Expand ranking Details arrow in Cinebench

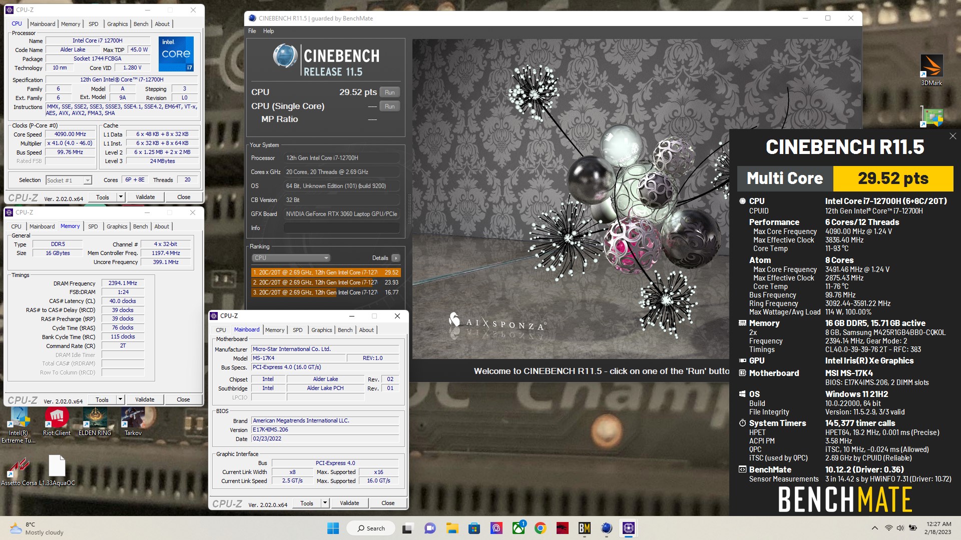coord(396,258)
